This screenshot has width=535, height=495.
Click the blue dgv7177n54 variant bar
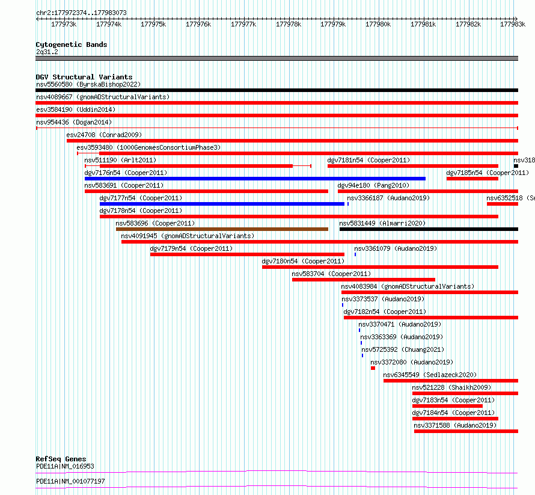point(222,204)
